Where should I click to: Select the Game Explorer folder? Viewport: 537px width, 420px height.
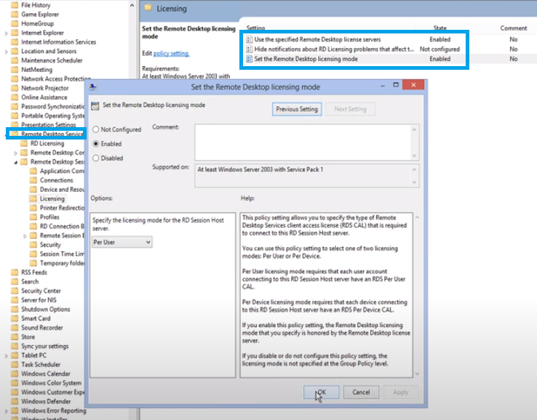pos(40,15)
